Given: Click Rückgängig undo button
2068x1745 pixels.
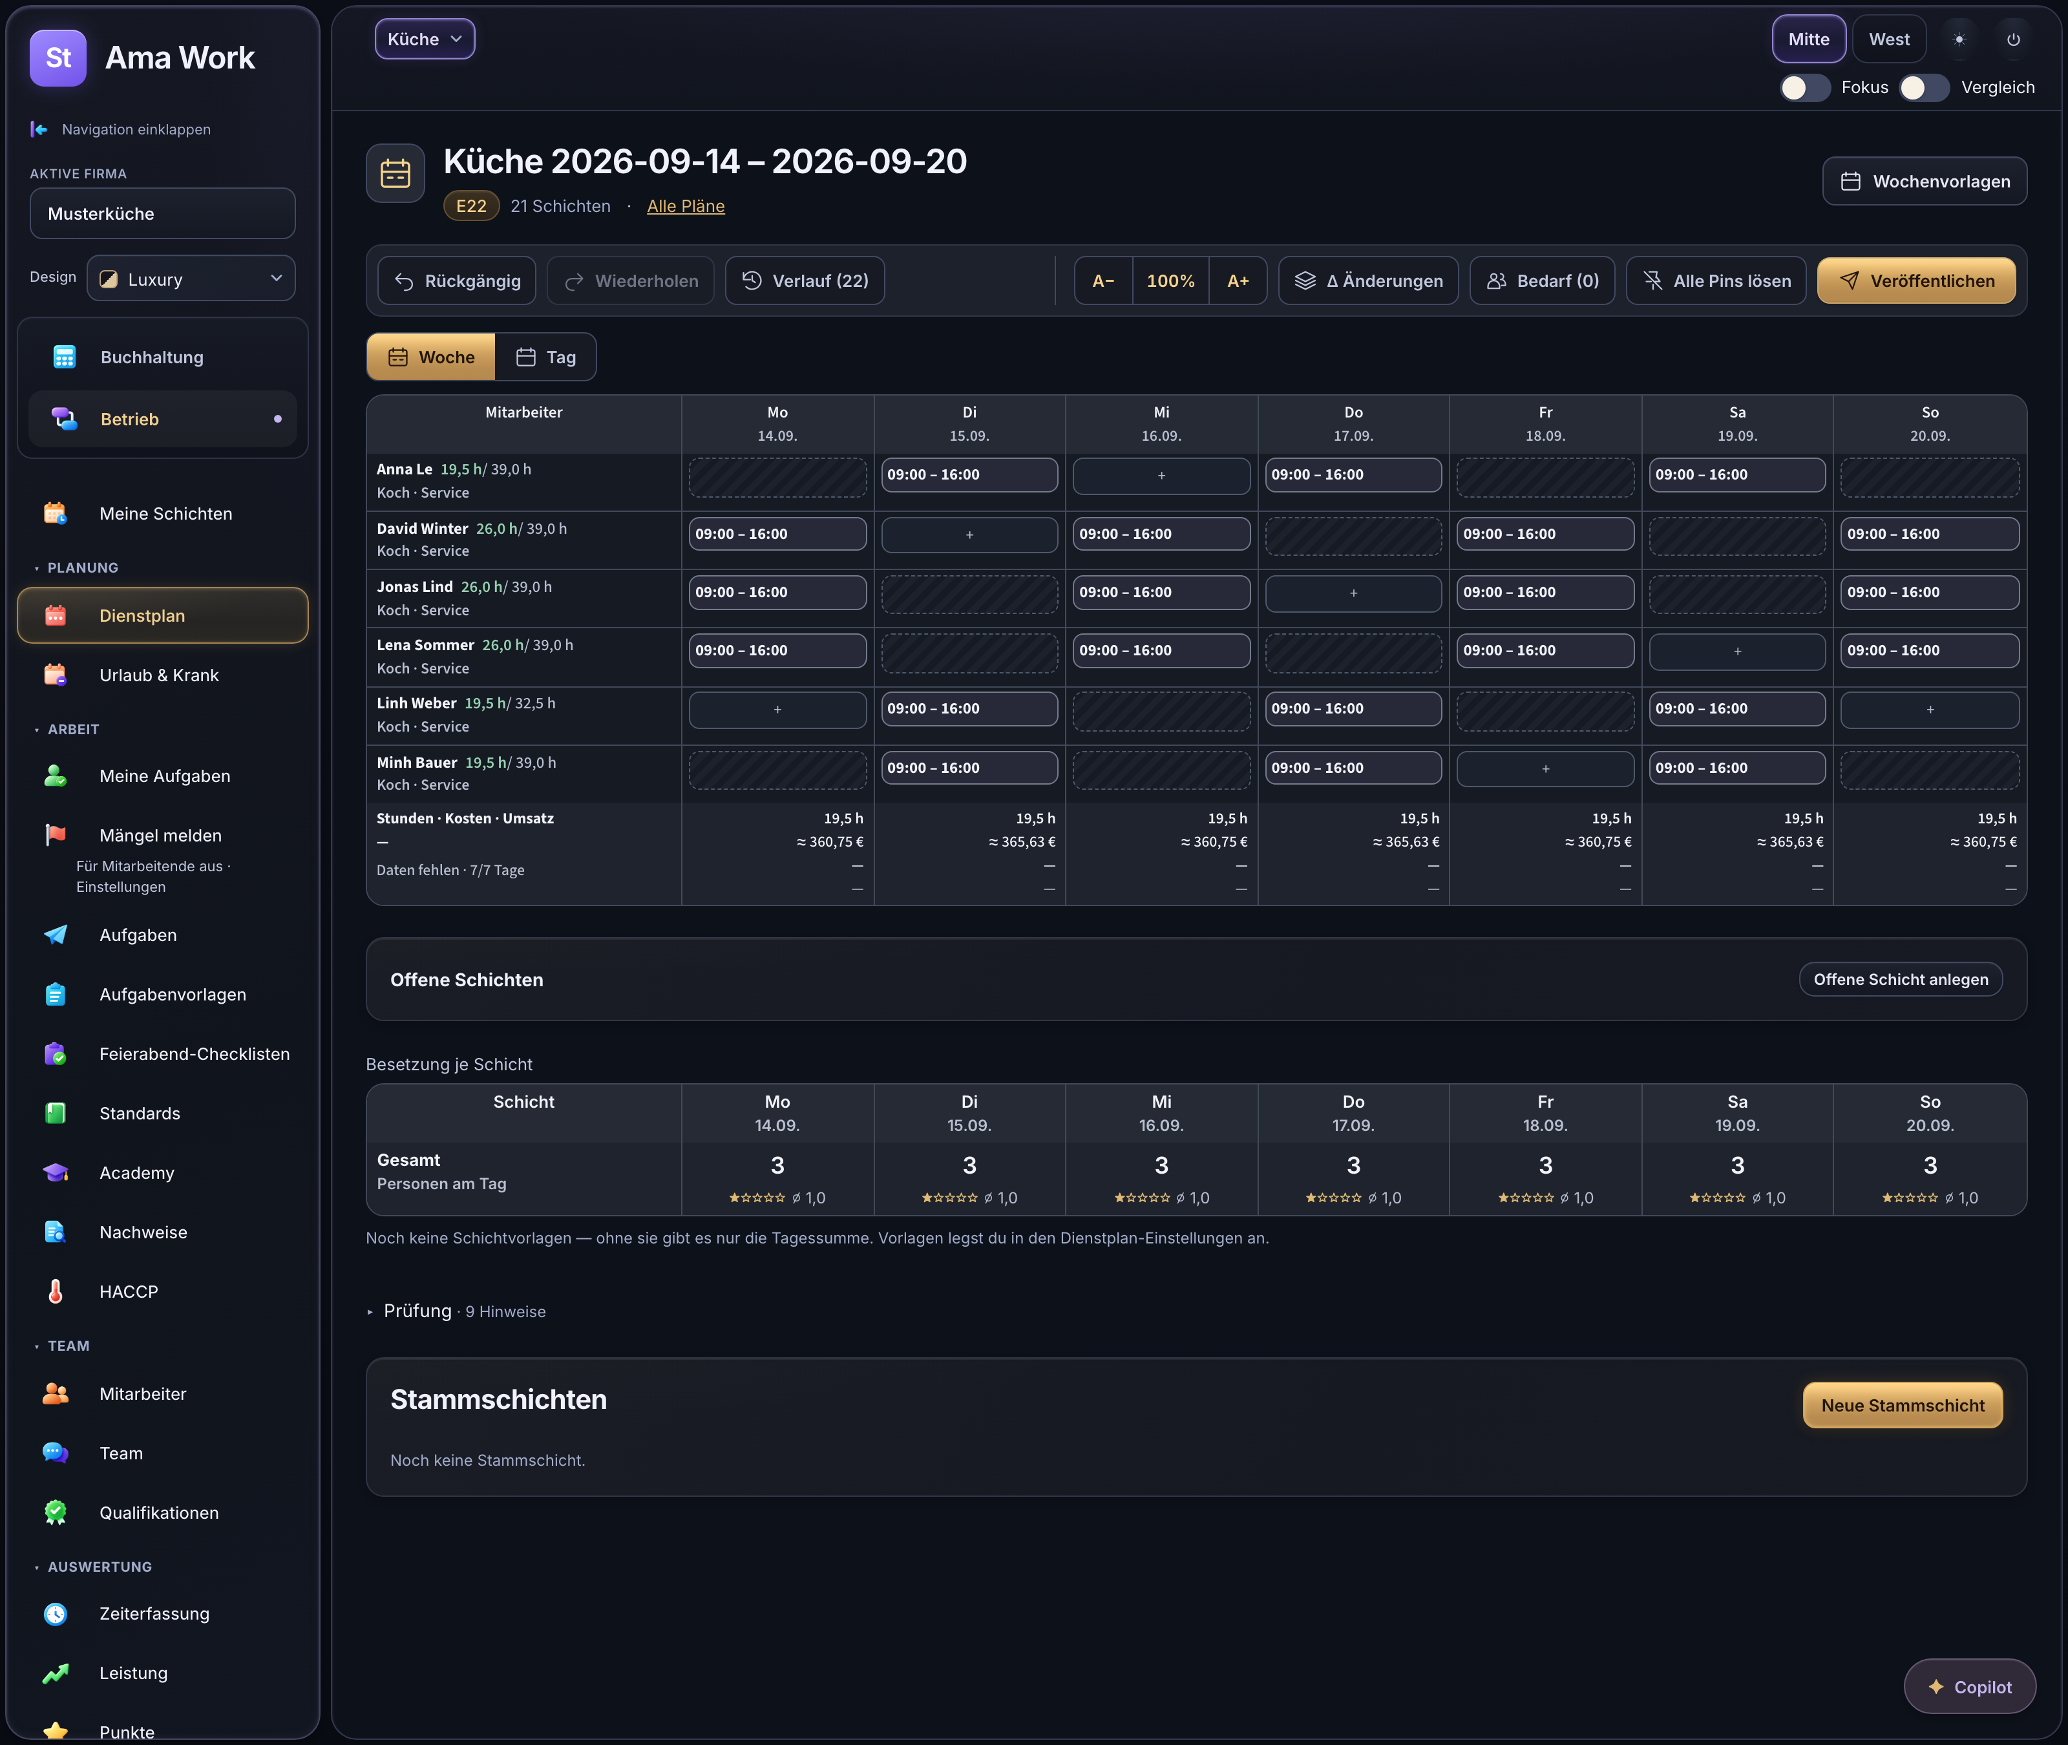Looking at the screenshot, I should [x=457, y=281].
